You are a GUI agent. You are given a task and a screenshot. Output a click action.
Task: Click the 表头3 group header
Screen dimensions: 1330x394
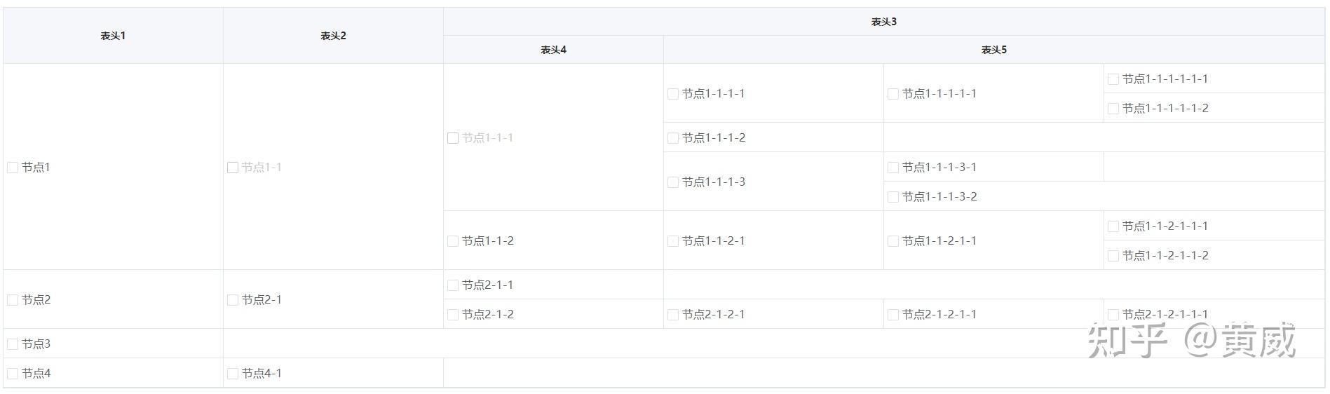click(883, 22)
